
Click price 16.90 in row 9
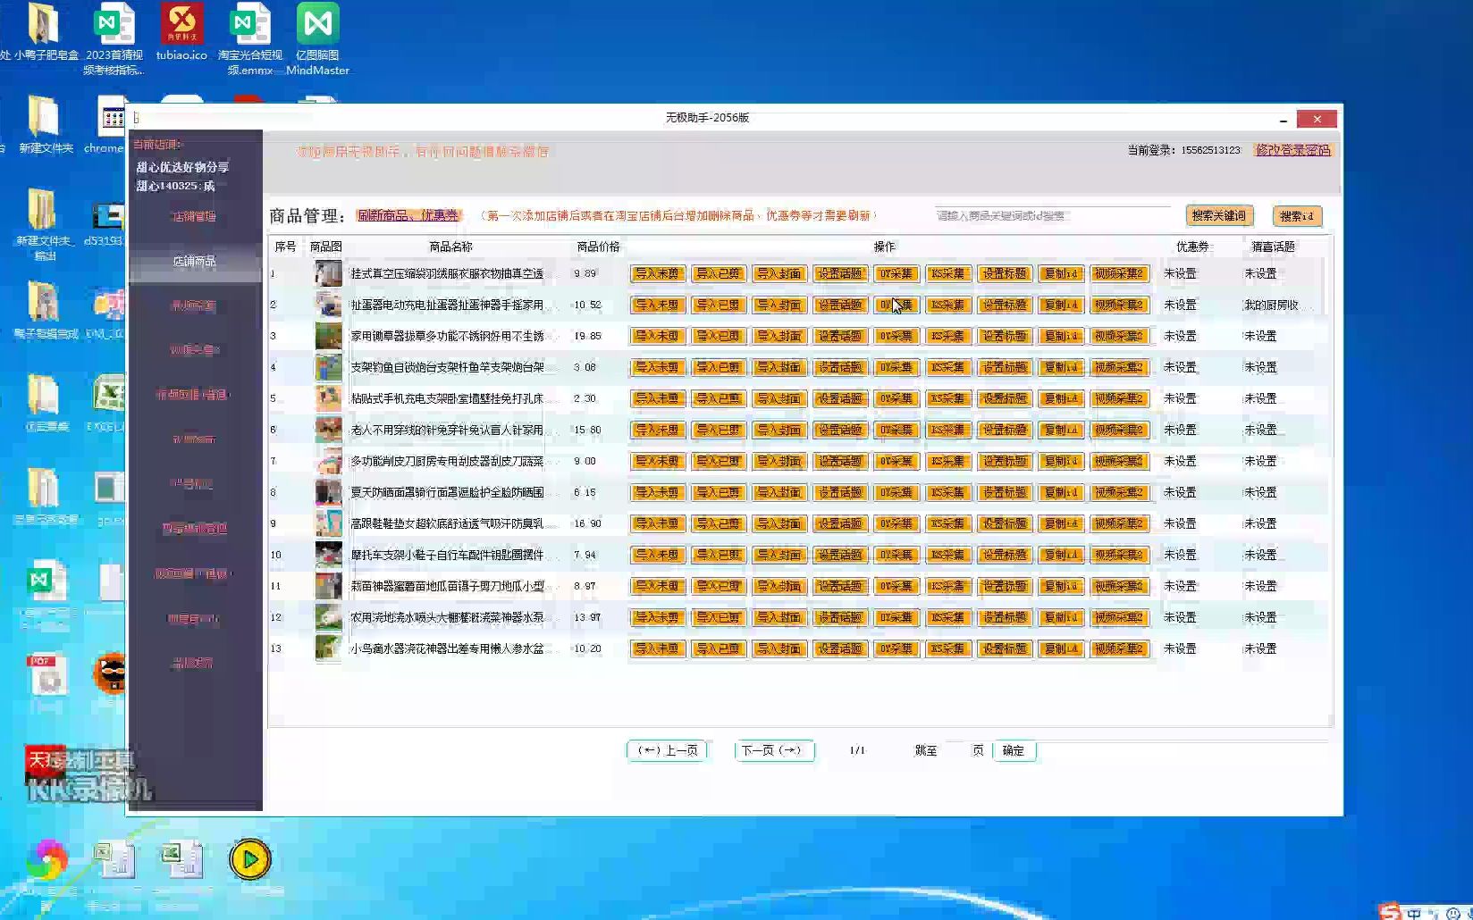587,523
